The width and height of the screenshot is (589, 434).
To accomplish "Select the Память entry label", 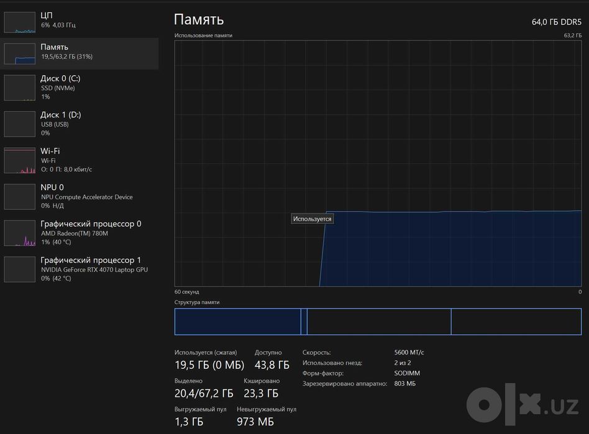I will 55,47.
